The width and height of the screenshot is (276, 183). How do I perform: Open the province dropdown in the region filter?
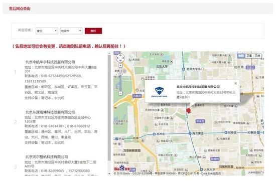point(47,31)
